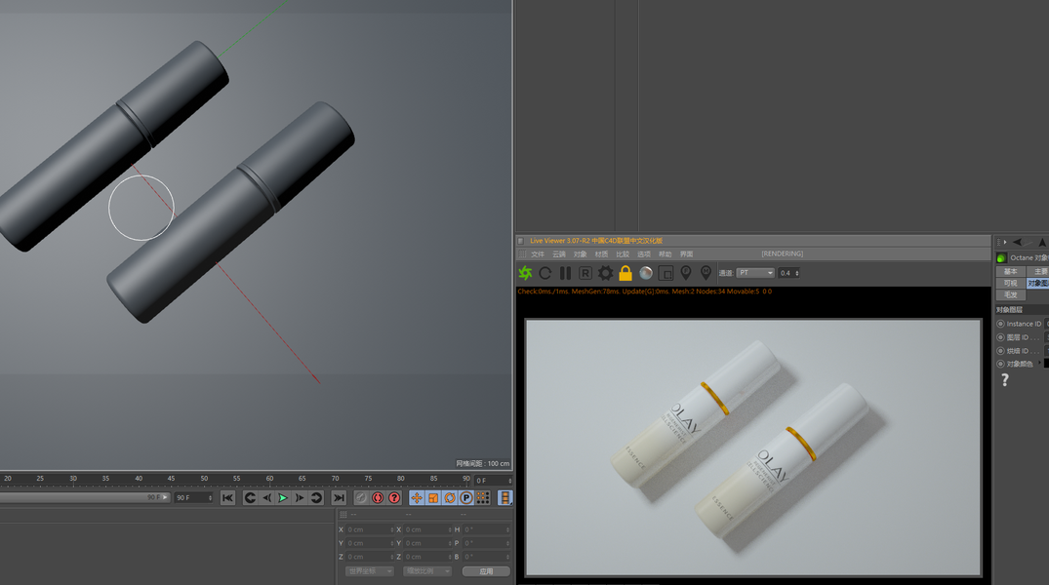Restart the render in Live Viewer
This screenshot has width=1049, height=585.
tap(545, 273)
